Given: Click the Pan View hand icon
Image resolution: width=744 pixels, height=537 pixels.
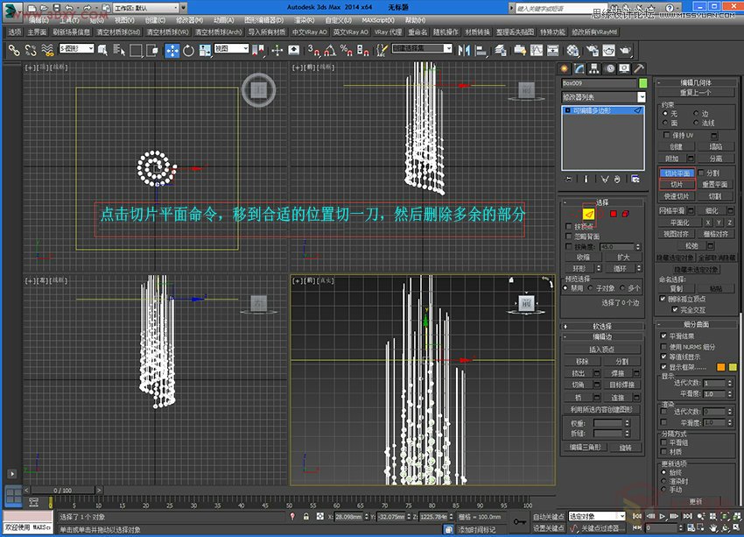Looking at the screenshot, I should (713, 527).
